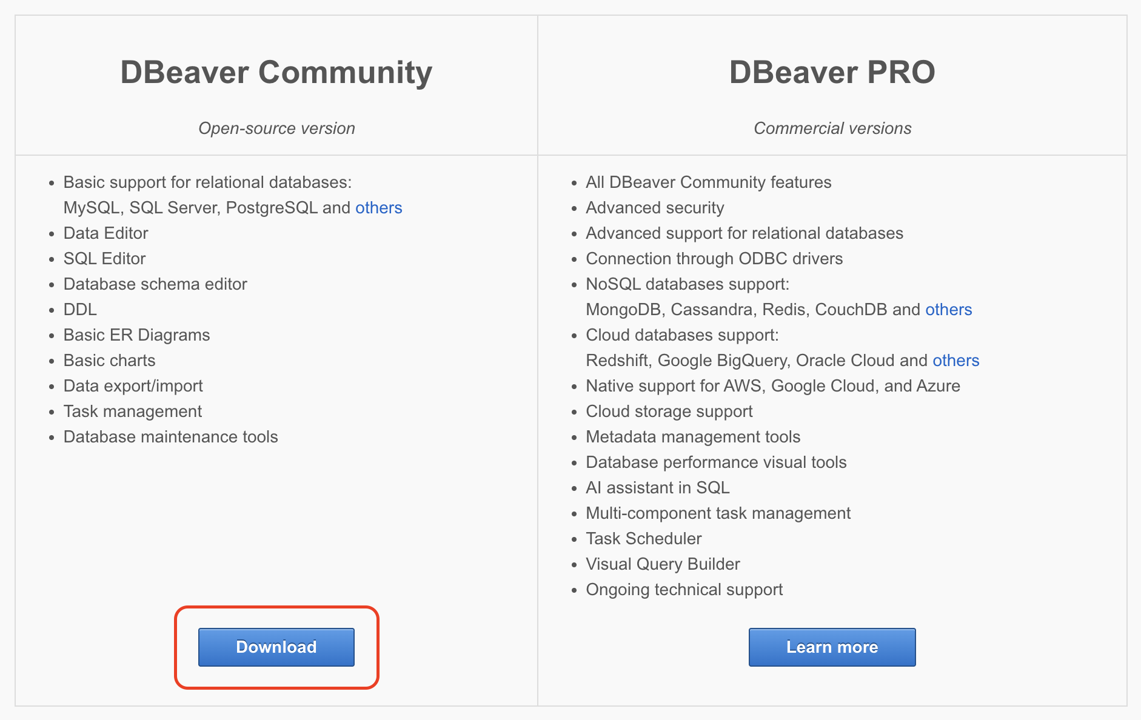The image size is (1141, 720).
Task: Click Metadata management tools item
Action: click(x=693, y=437)
